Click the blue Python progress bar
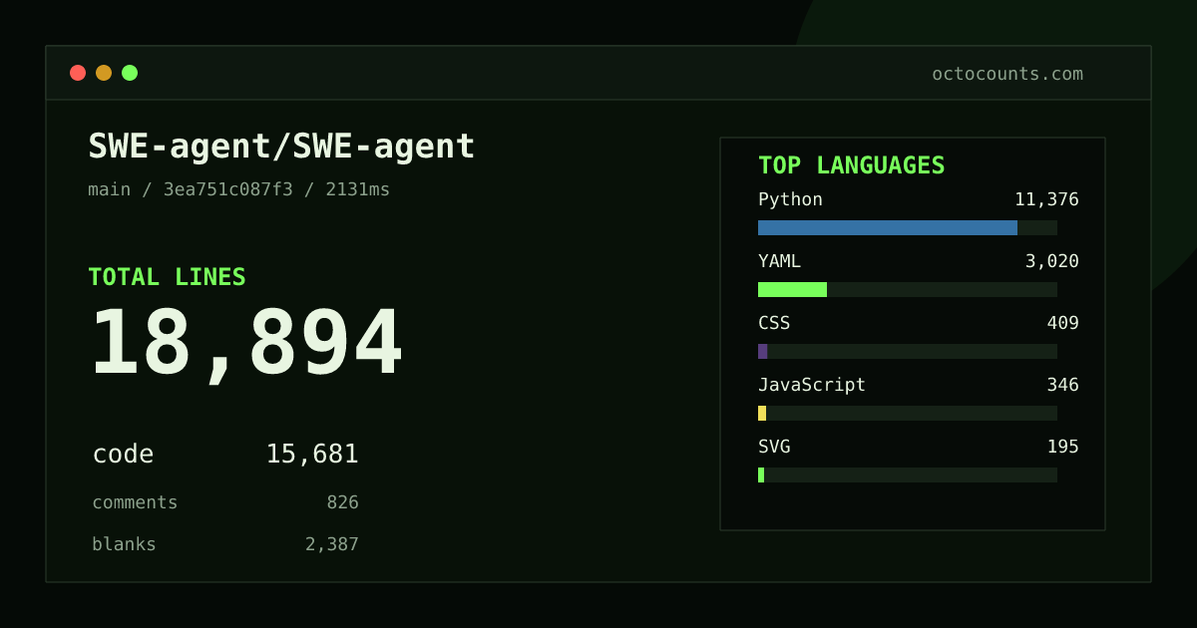This screenshot has height=628, width=1197. 888,227
